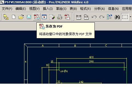The height and width of the screenshot is (103, 132).
Task: Select the horizontal 15 dimension value
Action: coord(52,62)
